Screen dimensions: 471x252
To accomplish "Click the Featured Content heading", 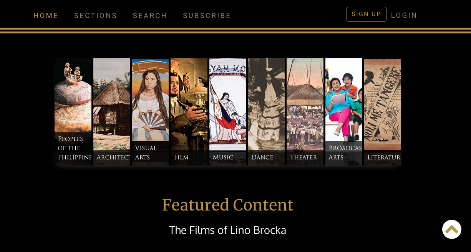I will pyautogui.click(x=228, y=205).
